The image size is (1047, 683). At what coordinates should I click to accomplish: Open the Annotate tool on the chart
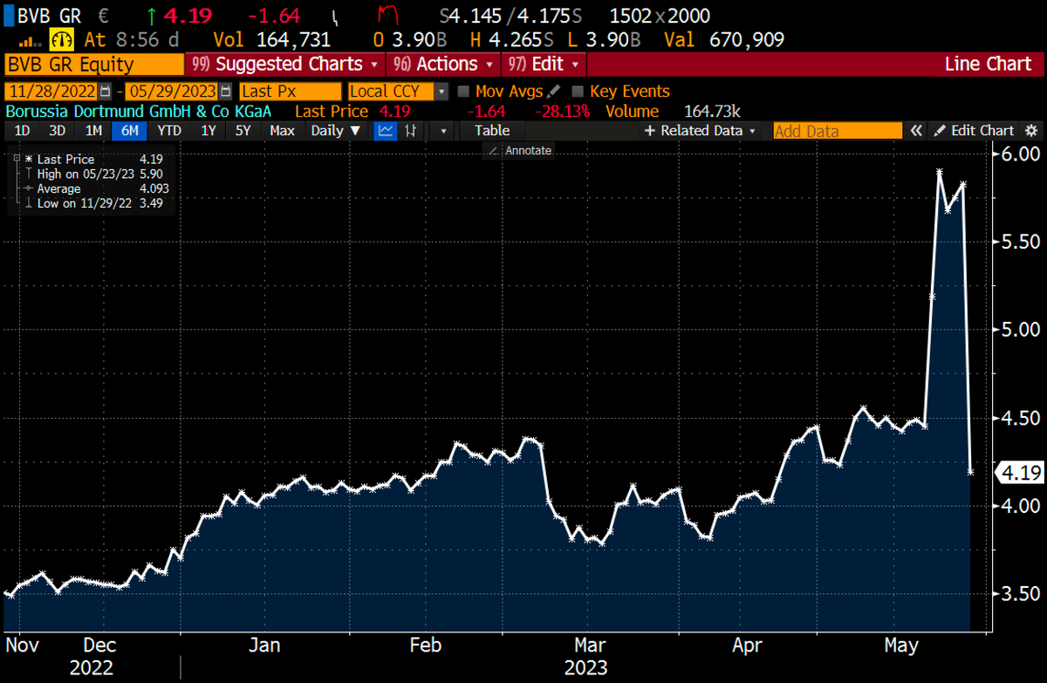tap(521, 150)
